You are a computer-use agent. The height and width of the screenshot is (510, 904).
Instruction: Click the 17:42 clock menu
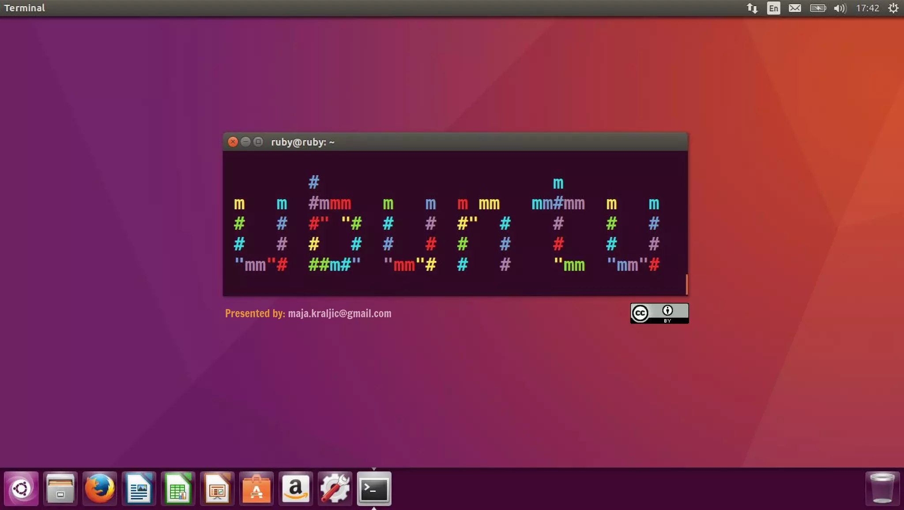click(x=867, y=8)
